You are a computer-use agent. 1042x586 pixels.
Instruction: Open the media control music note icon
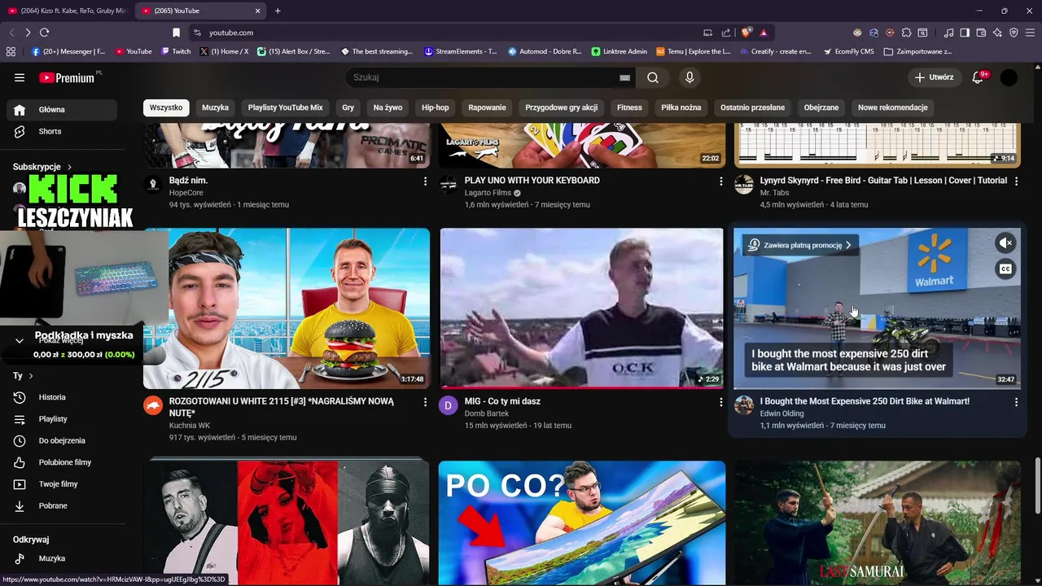point(948,33)
